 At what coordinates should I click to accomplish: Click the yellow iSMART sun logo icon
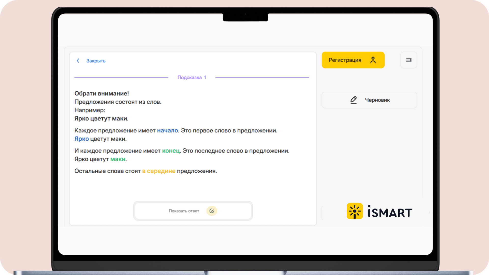(x=355, y=211)
